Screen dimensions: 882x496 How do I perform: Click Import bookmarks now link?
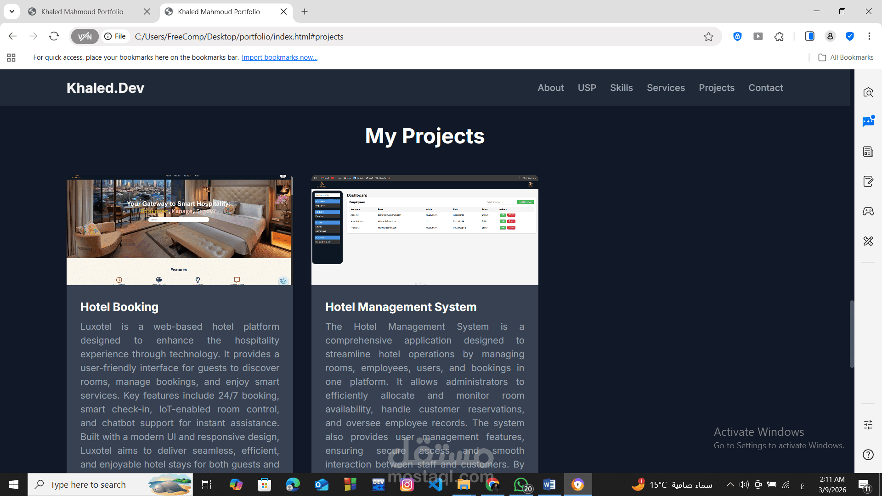pos(279,57)
